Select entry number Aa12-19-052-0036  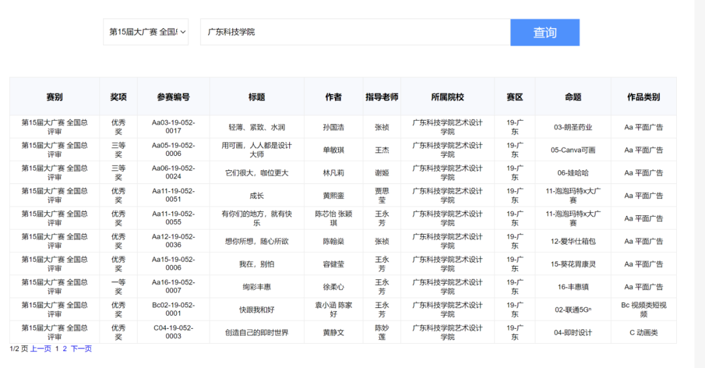(173, 241)
